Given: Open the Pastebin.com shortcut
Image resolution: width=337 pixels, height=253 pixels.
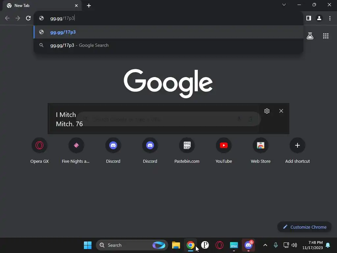Looking at the screenshot, I should (187, 151).
